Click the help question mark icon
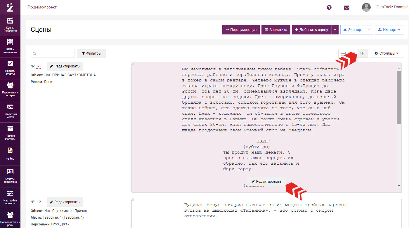The image size is (409, 228). [x=329, y=7]
